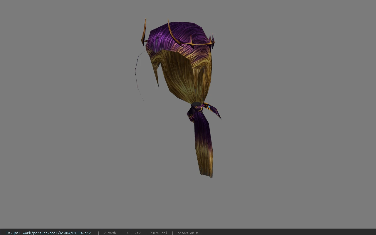This screenshot has height=235, width=376.
Task: Click the 'nincs anim' status entry
Action: coord(188,233)
